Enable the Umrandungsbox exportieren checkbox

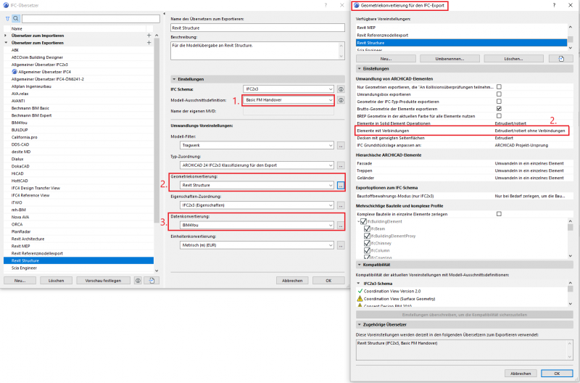499,94
